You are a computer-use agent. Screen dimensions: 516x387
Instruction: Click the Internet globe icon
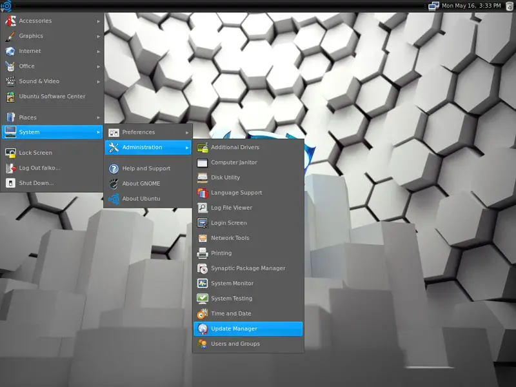[10, 51]
